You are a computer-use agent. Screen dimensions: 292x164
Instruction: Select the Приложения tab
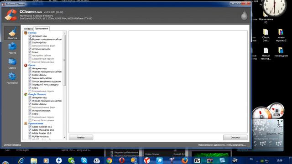tap(42, 29)
